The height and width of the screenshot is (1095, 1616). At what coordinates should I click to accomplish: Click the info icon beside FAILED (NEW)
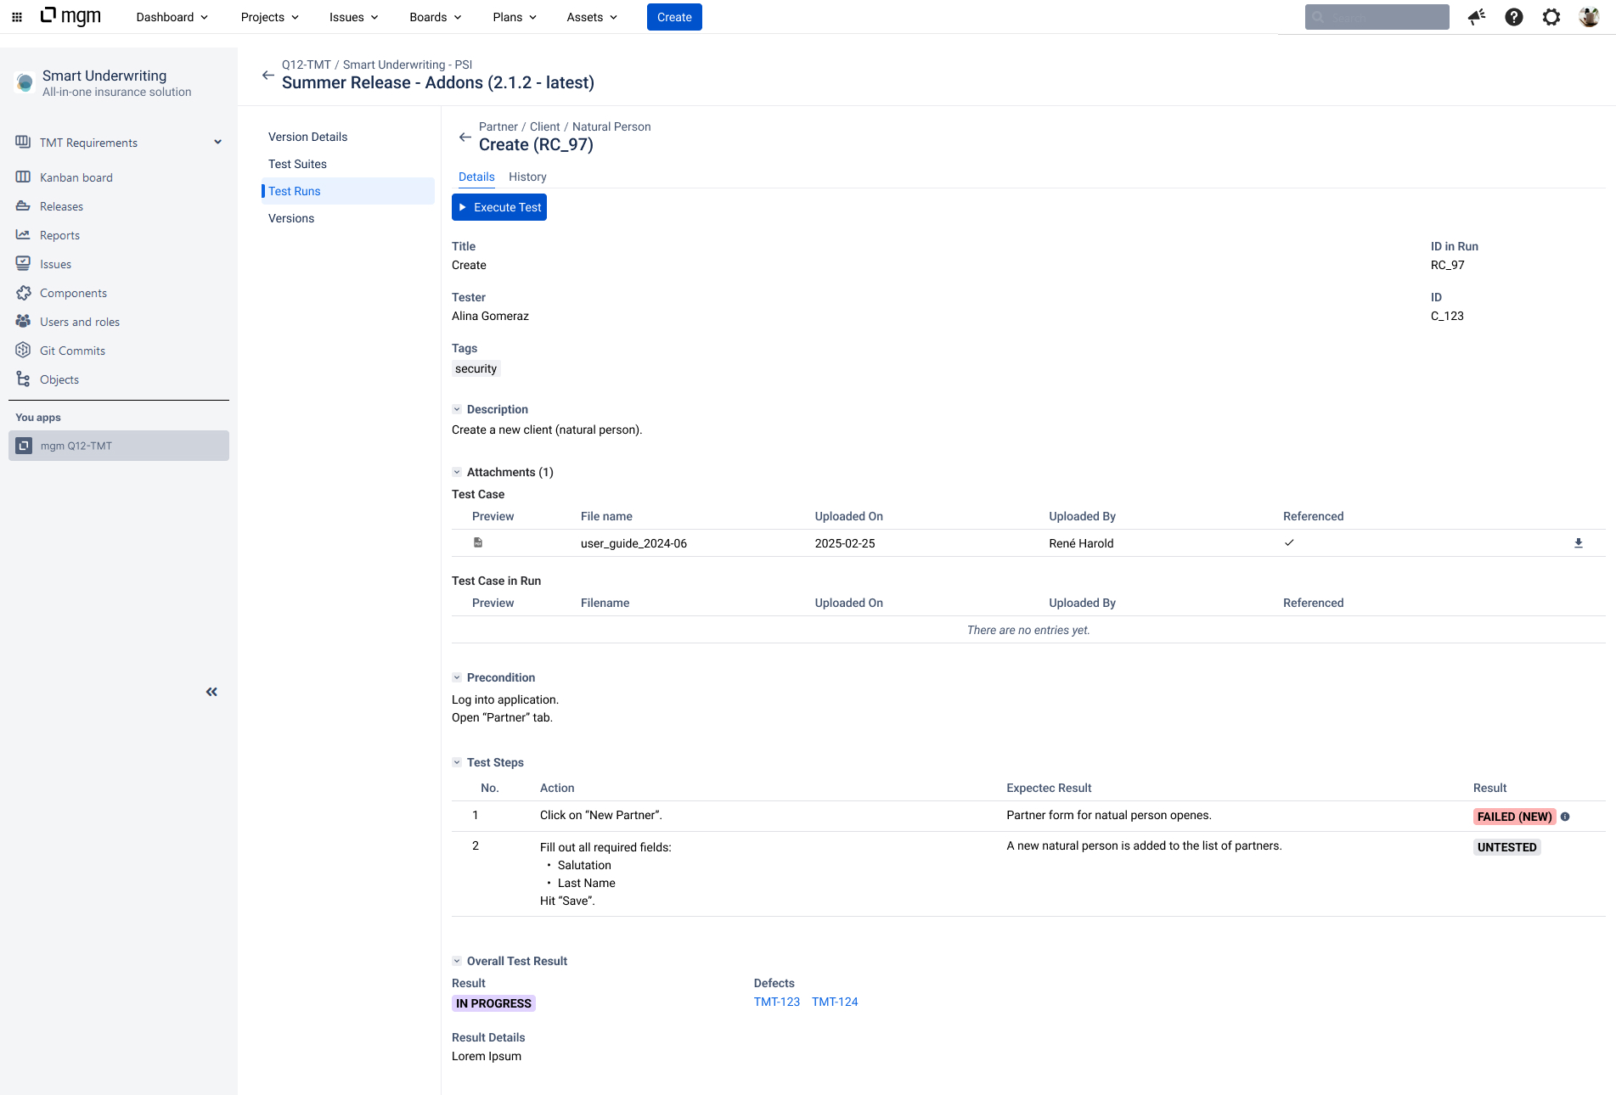point(1566,816)
